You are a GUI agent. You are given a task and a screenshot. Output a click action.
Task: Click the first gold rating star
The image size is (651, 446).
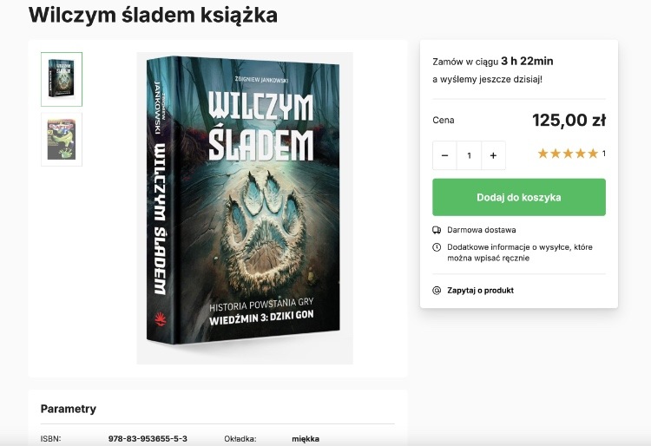543,154
